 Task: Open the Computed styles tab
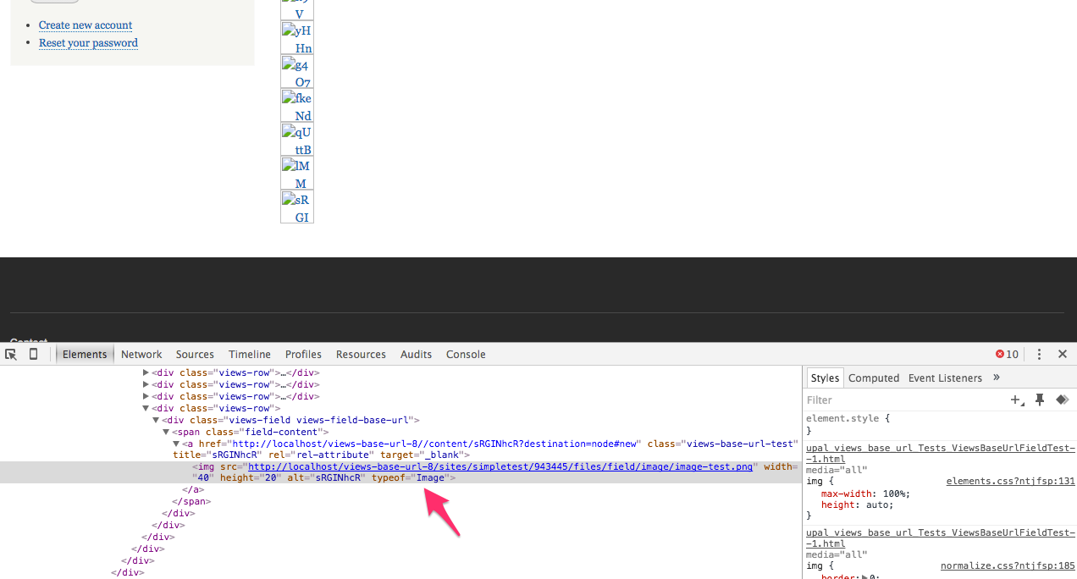tap(873, 378)
